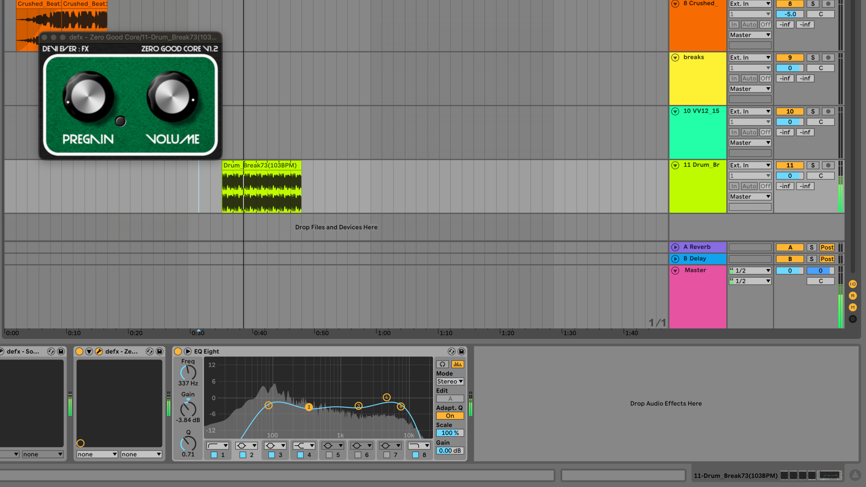The image size is (866, 487).
Task: Select EQ band 4 point on curve
Action: click(387, 397)
